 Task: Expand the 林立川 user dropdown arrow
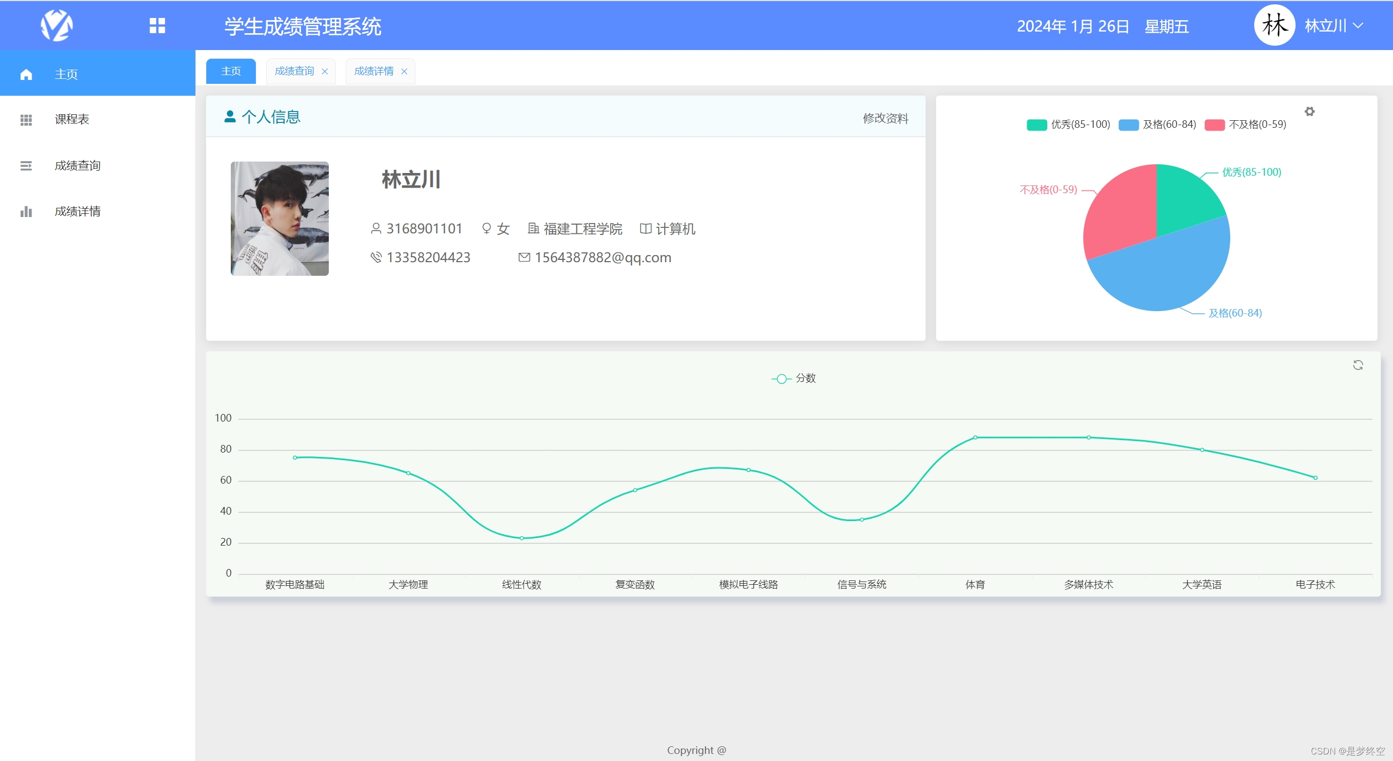pyautogui.click(x=1358, y=26)
